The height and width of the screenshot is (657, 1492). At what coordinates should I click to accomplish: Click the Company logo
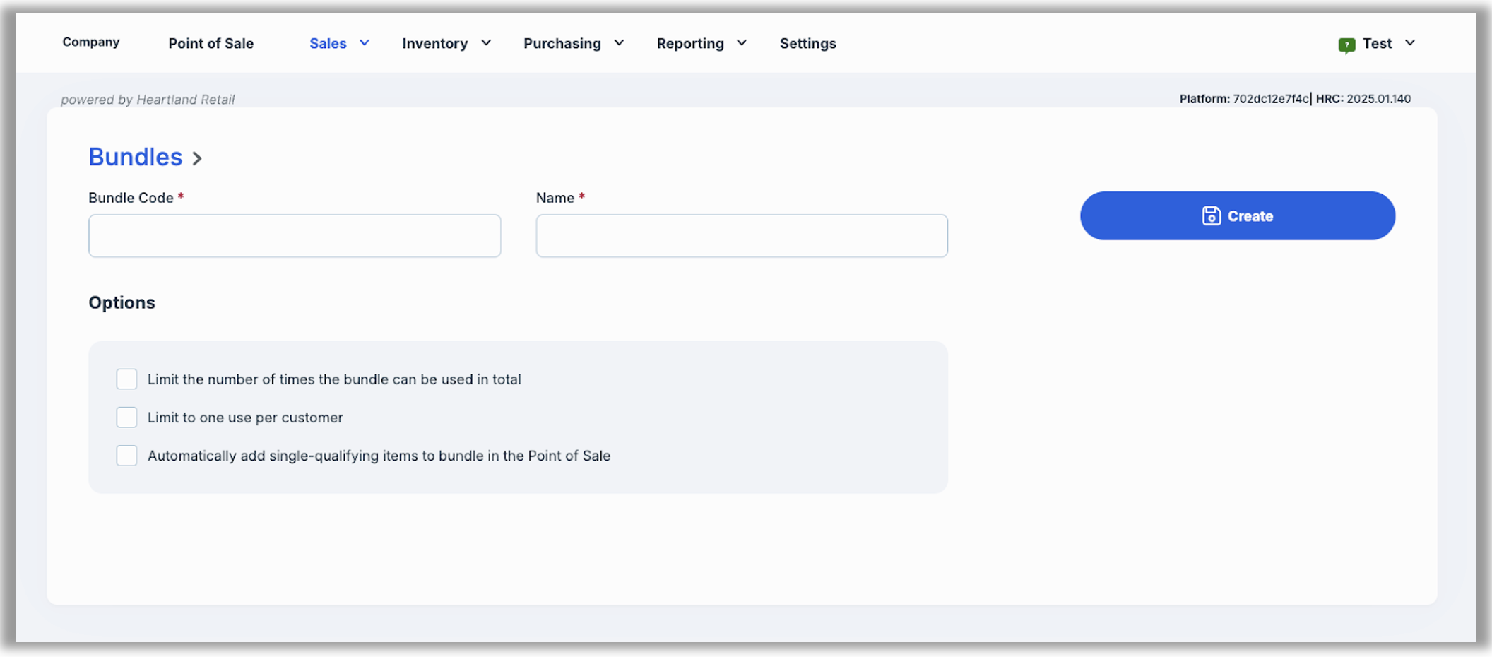[x=91, y=42]
